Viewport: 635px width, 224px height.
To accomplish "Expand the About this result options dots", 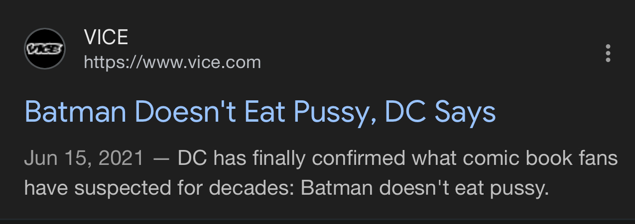I will pyautogui.click(x=607, y=53).
